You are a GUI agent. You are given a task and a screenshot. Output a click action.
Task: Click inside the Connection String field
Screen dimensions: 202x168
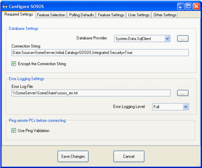click(100, 53)
